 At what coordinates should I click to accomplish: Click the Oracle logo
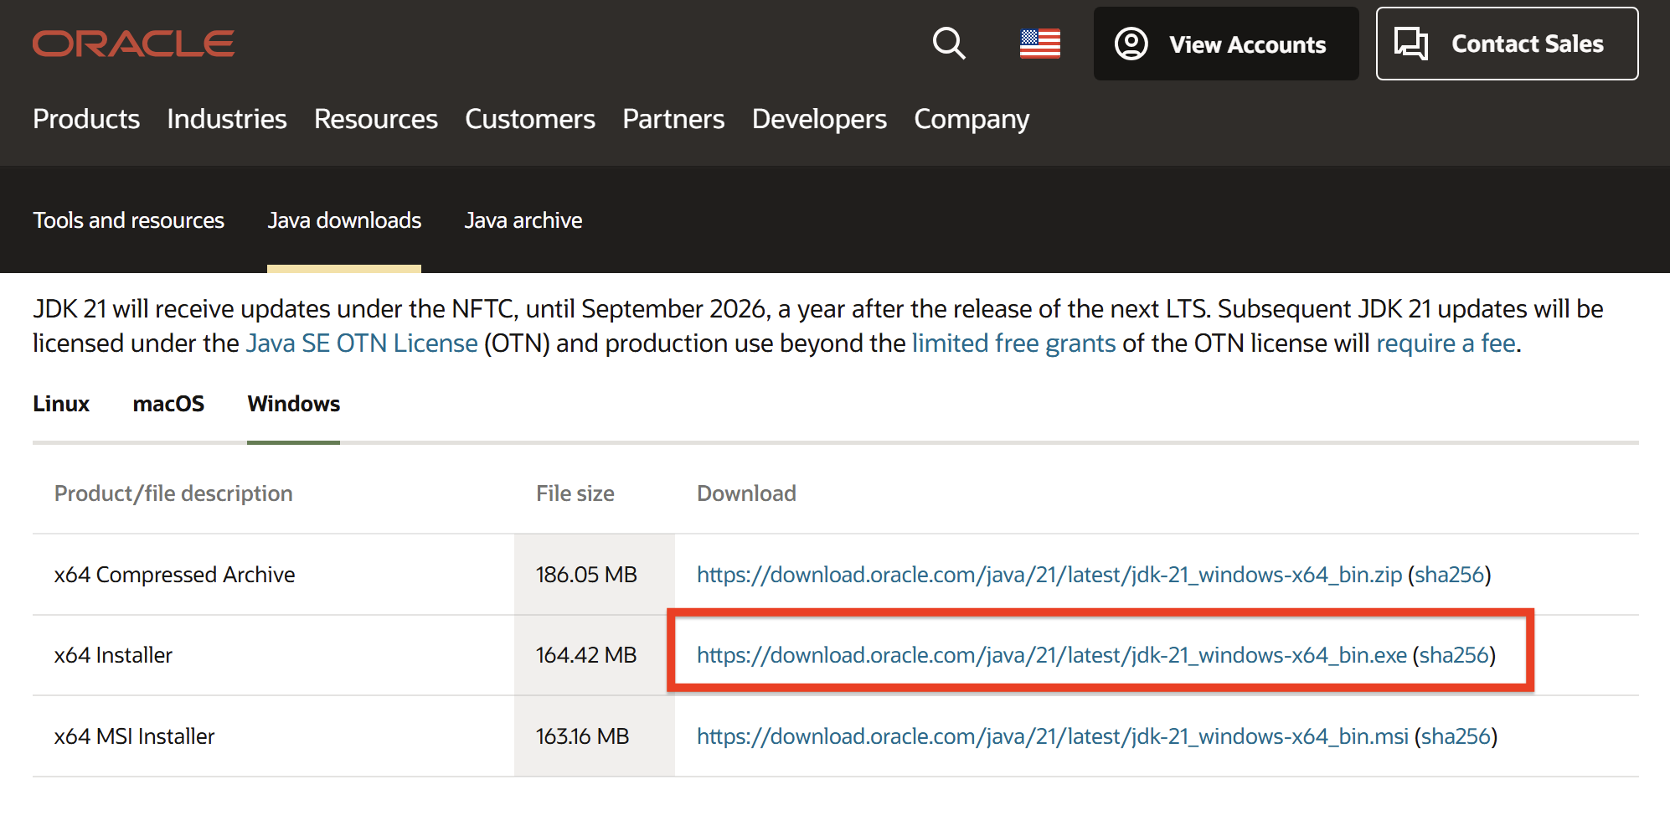(133, 44)
